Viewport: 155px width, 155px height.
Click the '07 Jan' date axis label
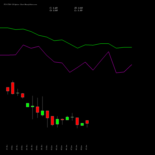71,148
